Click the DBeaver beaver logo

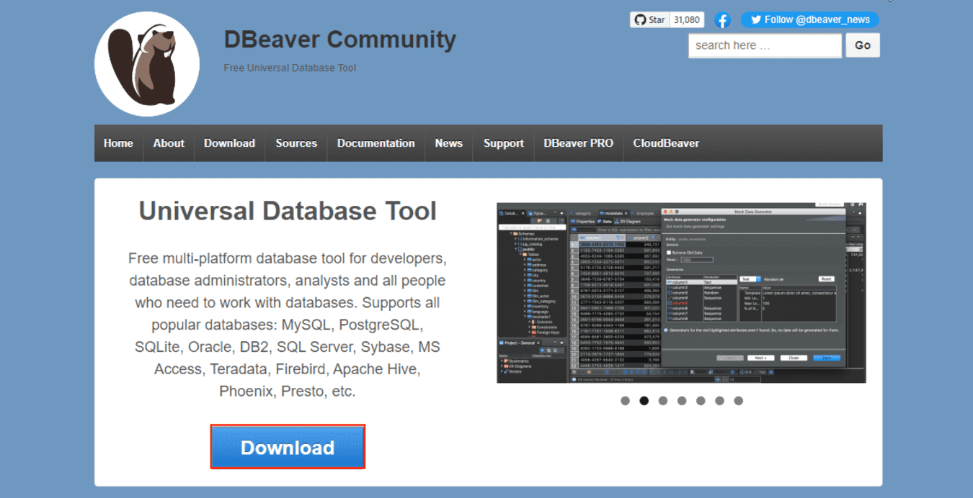(x=147, y=64)
